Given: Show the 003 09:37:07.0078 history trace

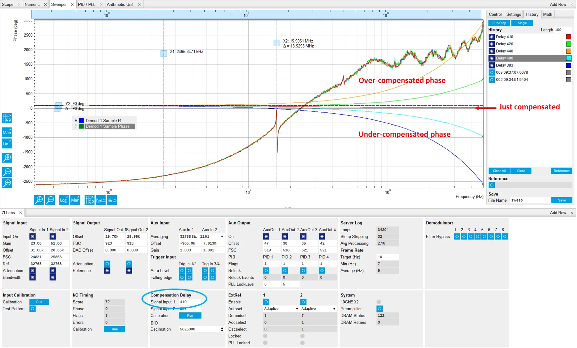Looking at the screenshot, I should pos(492,72).
